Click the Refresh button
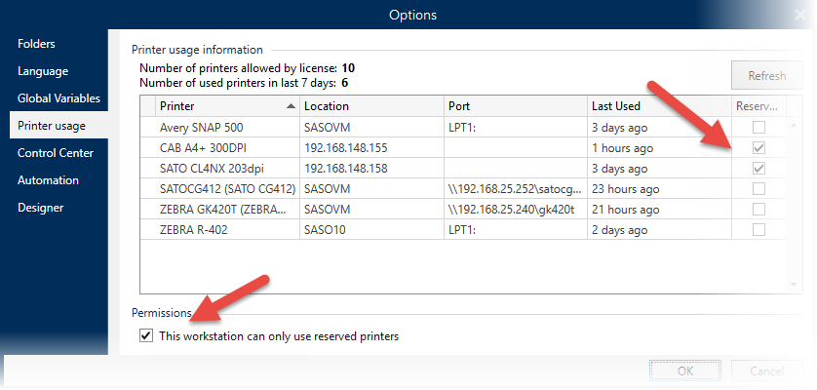817x390 pixels. [x=767, y=76]
